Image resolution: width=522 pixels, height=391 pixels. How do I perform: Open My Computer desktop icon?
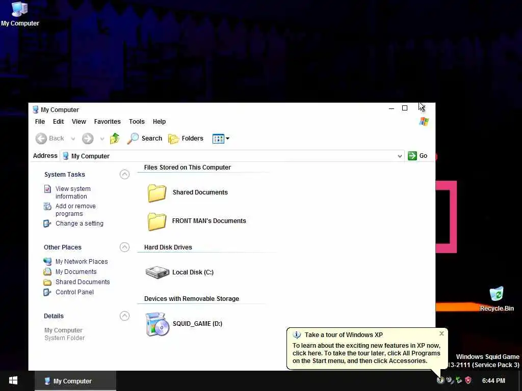point(20,14)
